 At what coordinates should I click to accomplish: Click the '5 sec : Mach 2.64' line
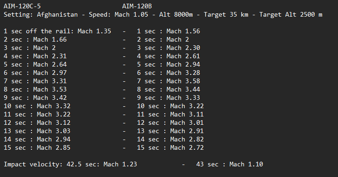coord(35,65)
